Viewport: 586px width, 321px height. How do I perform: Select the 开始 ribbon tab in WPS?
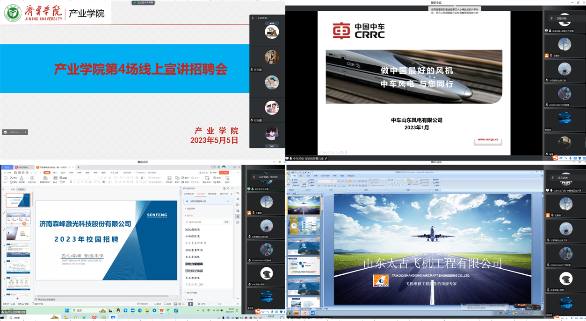pos(46,173)
